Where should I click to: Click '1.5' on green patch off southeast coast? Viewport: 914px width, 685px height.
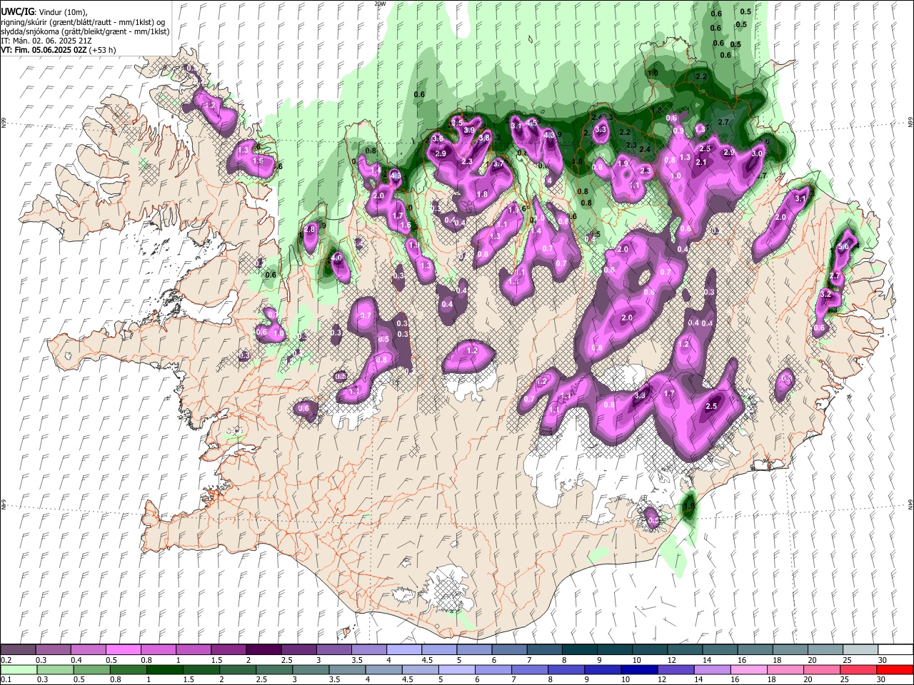point(689,505)
